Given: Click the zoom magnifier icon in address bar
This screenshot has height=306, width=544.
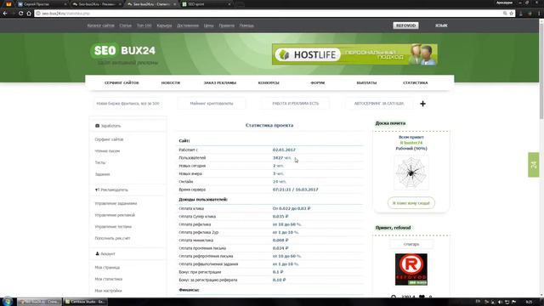Looking at the screenshot, I should tap(505, 14).
